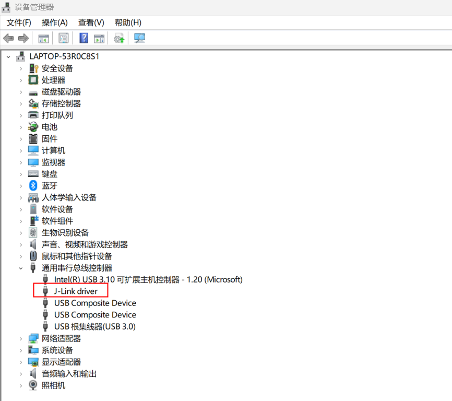Open the 操作(A) menu
This screenshot has height=401, width=452.
[54, 22]
